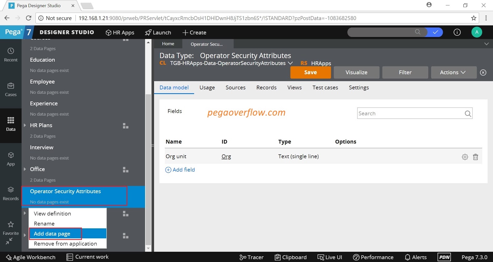Open the Records explorer icon
493x262 pixels.
[x=11, y=190]
